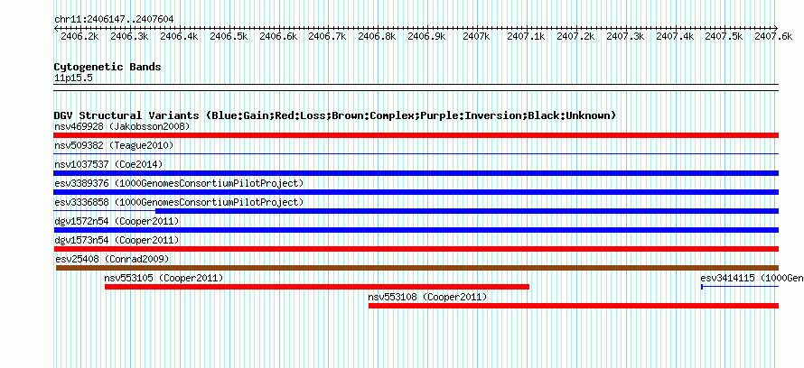This screenshot has height=368, width=804.
Task: Open esv3336858 1000GenomesConsortiumPilotProject label
Action: click(179, 202)
